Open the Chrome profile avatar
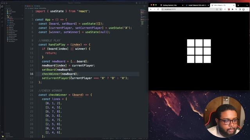The width and height of the screenshot is (250, 140). [x=243, y=9]
